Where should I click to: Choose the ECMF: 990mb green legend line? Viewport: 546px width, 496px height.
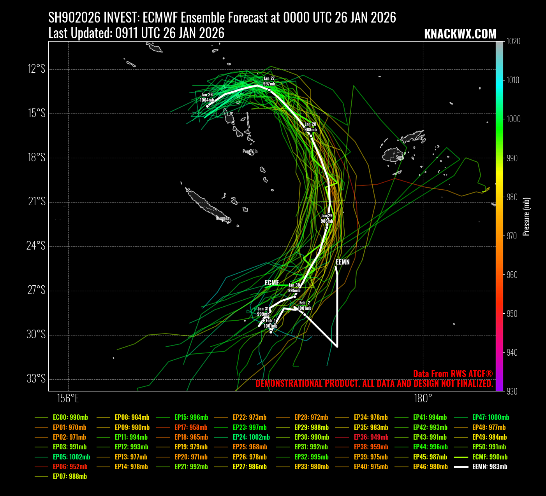(461, 457)
